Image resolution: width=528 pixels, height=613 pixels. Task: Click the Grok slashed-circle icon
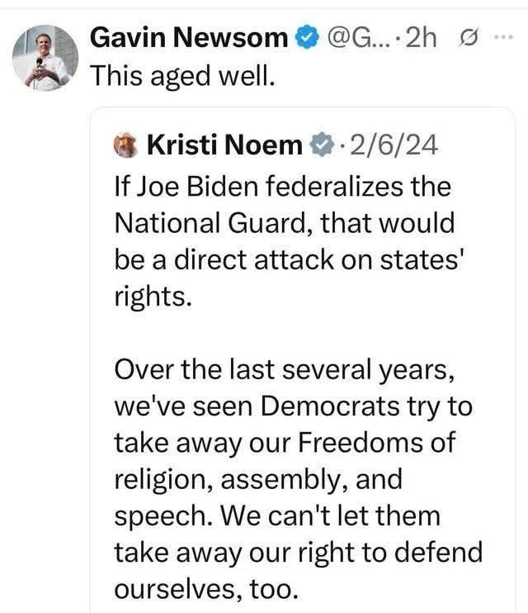pyautogui.click(x=465, y=38)
